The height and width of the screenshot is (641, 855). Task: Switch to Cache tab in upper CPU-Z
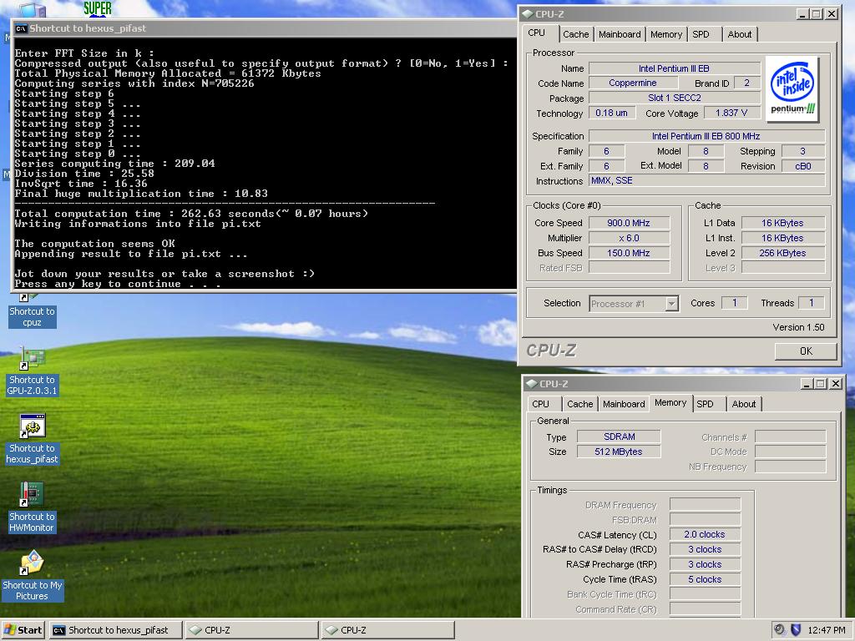pyautogui.click(x=576, y=34)
